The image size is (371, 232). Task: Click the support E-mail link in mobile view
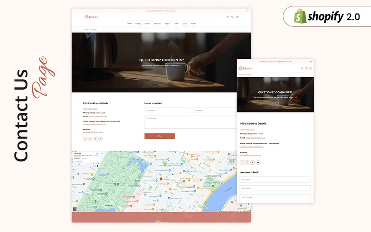click(x=255, y=138)
